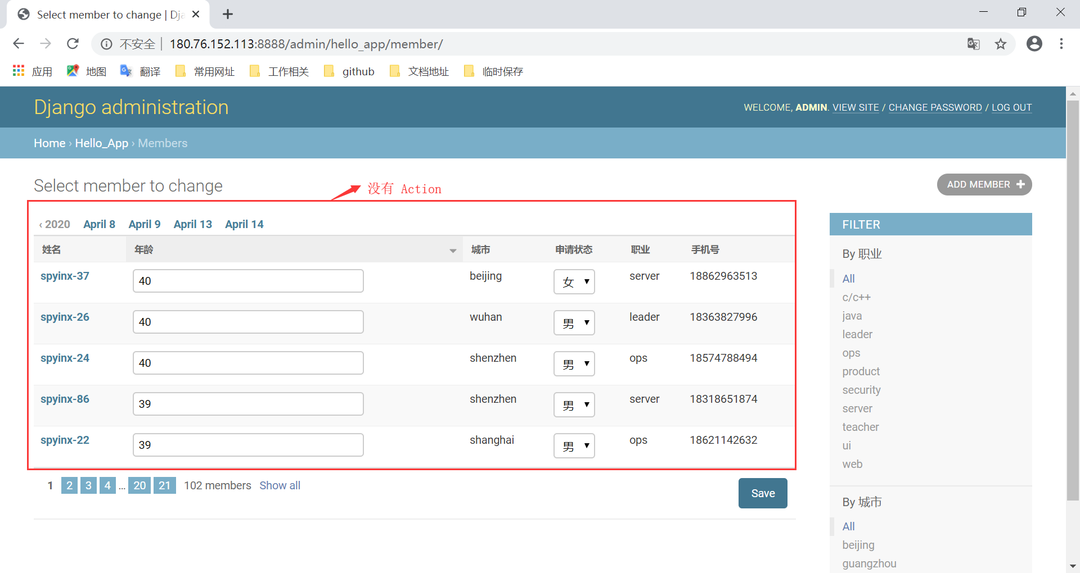Go to page 3 of members
1080x573 pixels.
pos(88,485)
